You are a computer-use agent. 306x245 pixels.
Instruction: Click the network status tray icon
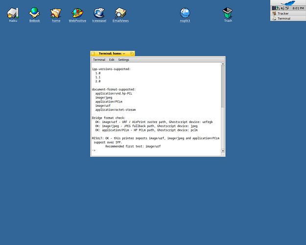click(x=278, y=8)
